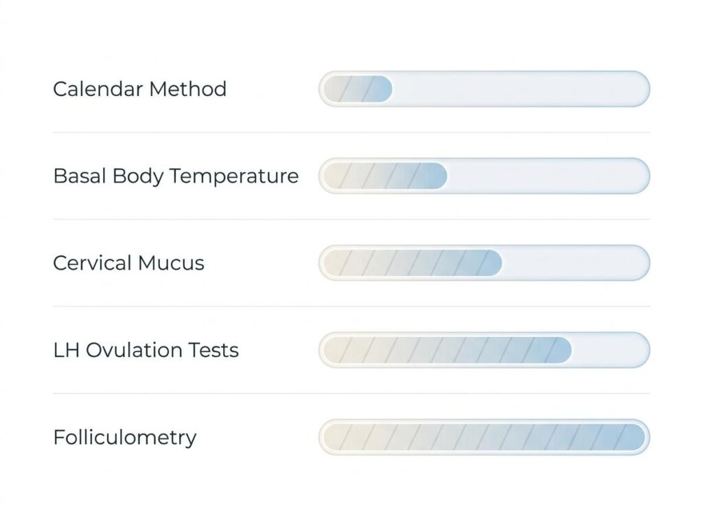
Task: Click the empty part of LH Ovulation Tests bar
Action: click(x=609, y=350)
